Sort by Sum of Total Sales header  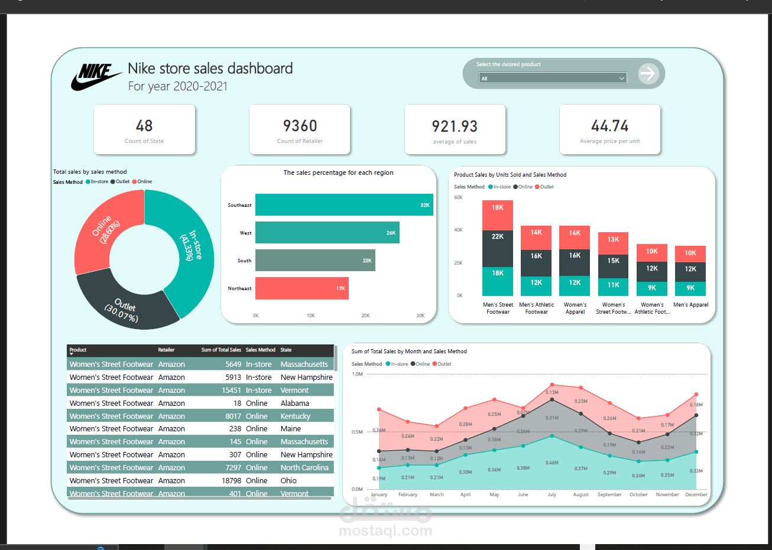click(221, 350)
